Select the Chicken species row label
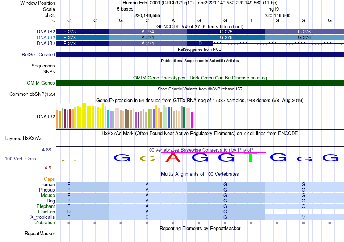Screen dimensions: 344x242 (46, 212)
